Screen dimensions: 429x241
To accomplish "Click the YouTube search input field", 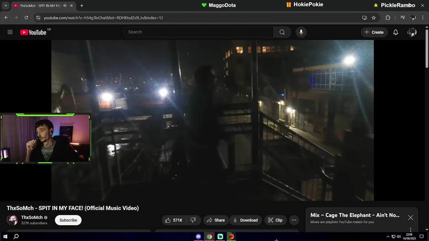I will [x=198, y=32].
